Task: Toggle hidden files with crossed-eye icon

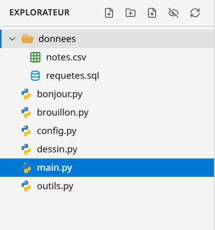Action: tap(174, 13)
